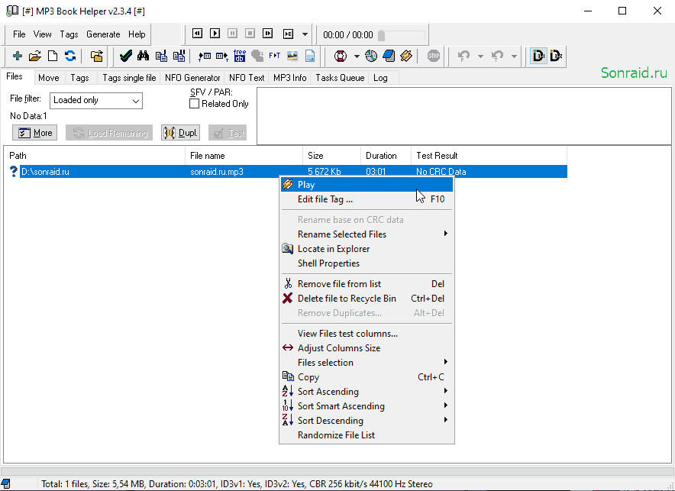Choose Edit file Tag in context menu
The height and width of the screenshot is (491, 675).
(367, 199)
